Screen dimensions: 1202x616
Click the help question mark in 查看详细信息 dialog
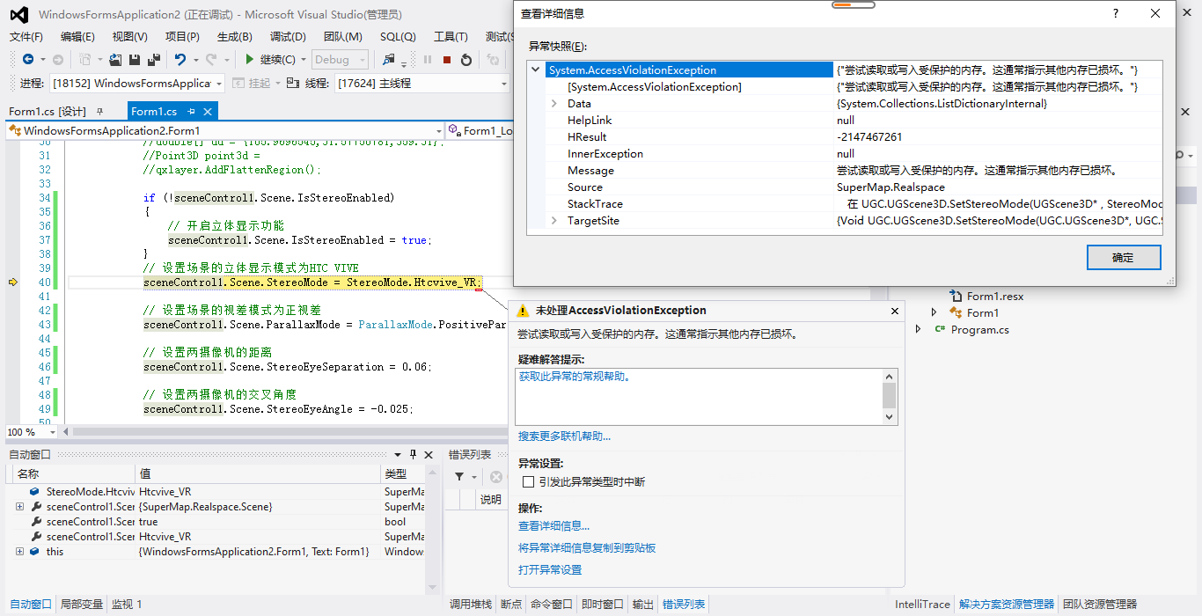pos(1116,13)
